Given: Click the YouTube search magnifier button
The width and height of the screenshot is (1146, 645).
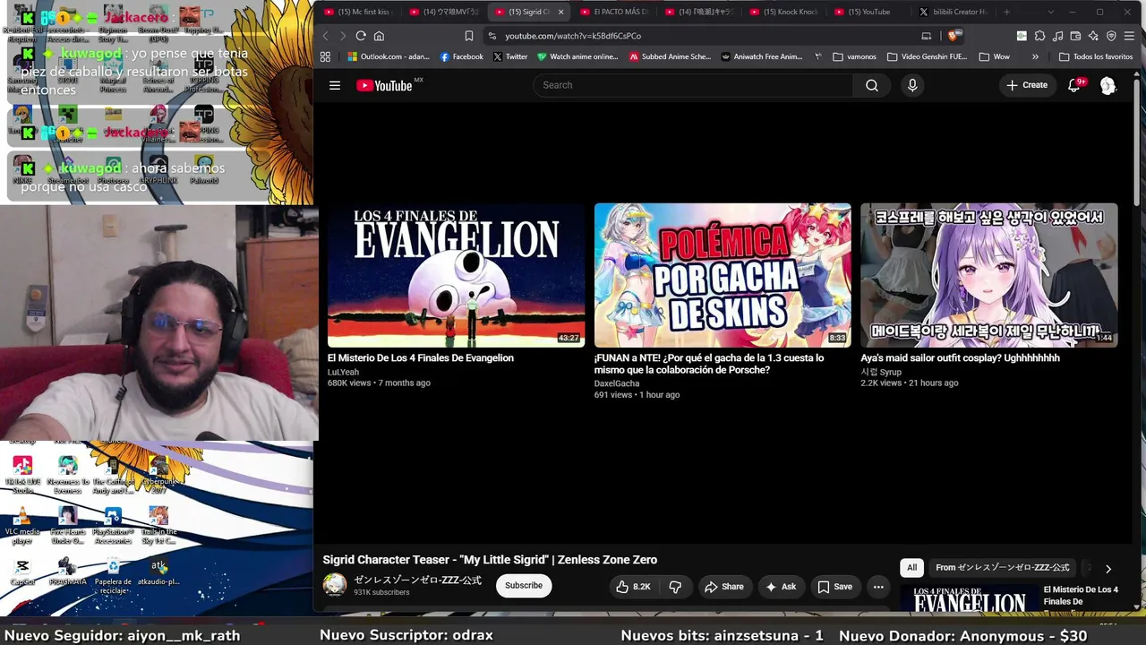Looking at the screenshot, I should [x=872, y=85].
